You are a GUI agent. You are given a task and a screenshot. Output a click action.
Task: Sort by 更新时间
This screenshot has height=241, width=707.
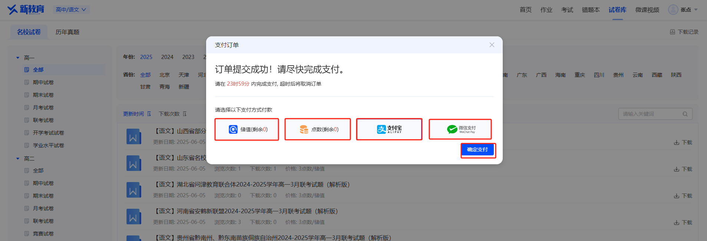point(137,114)
